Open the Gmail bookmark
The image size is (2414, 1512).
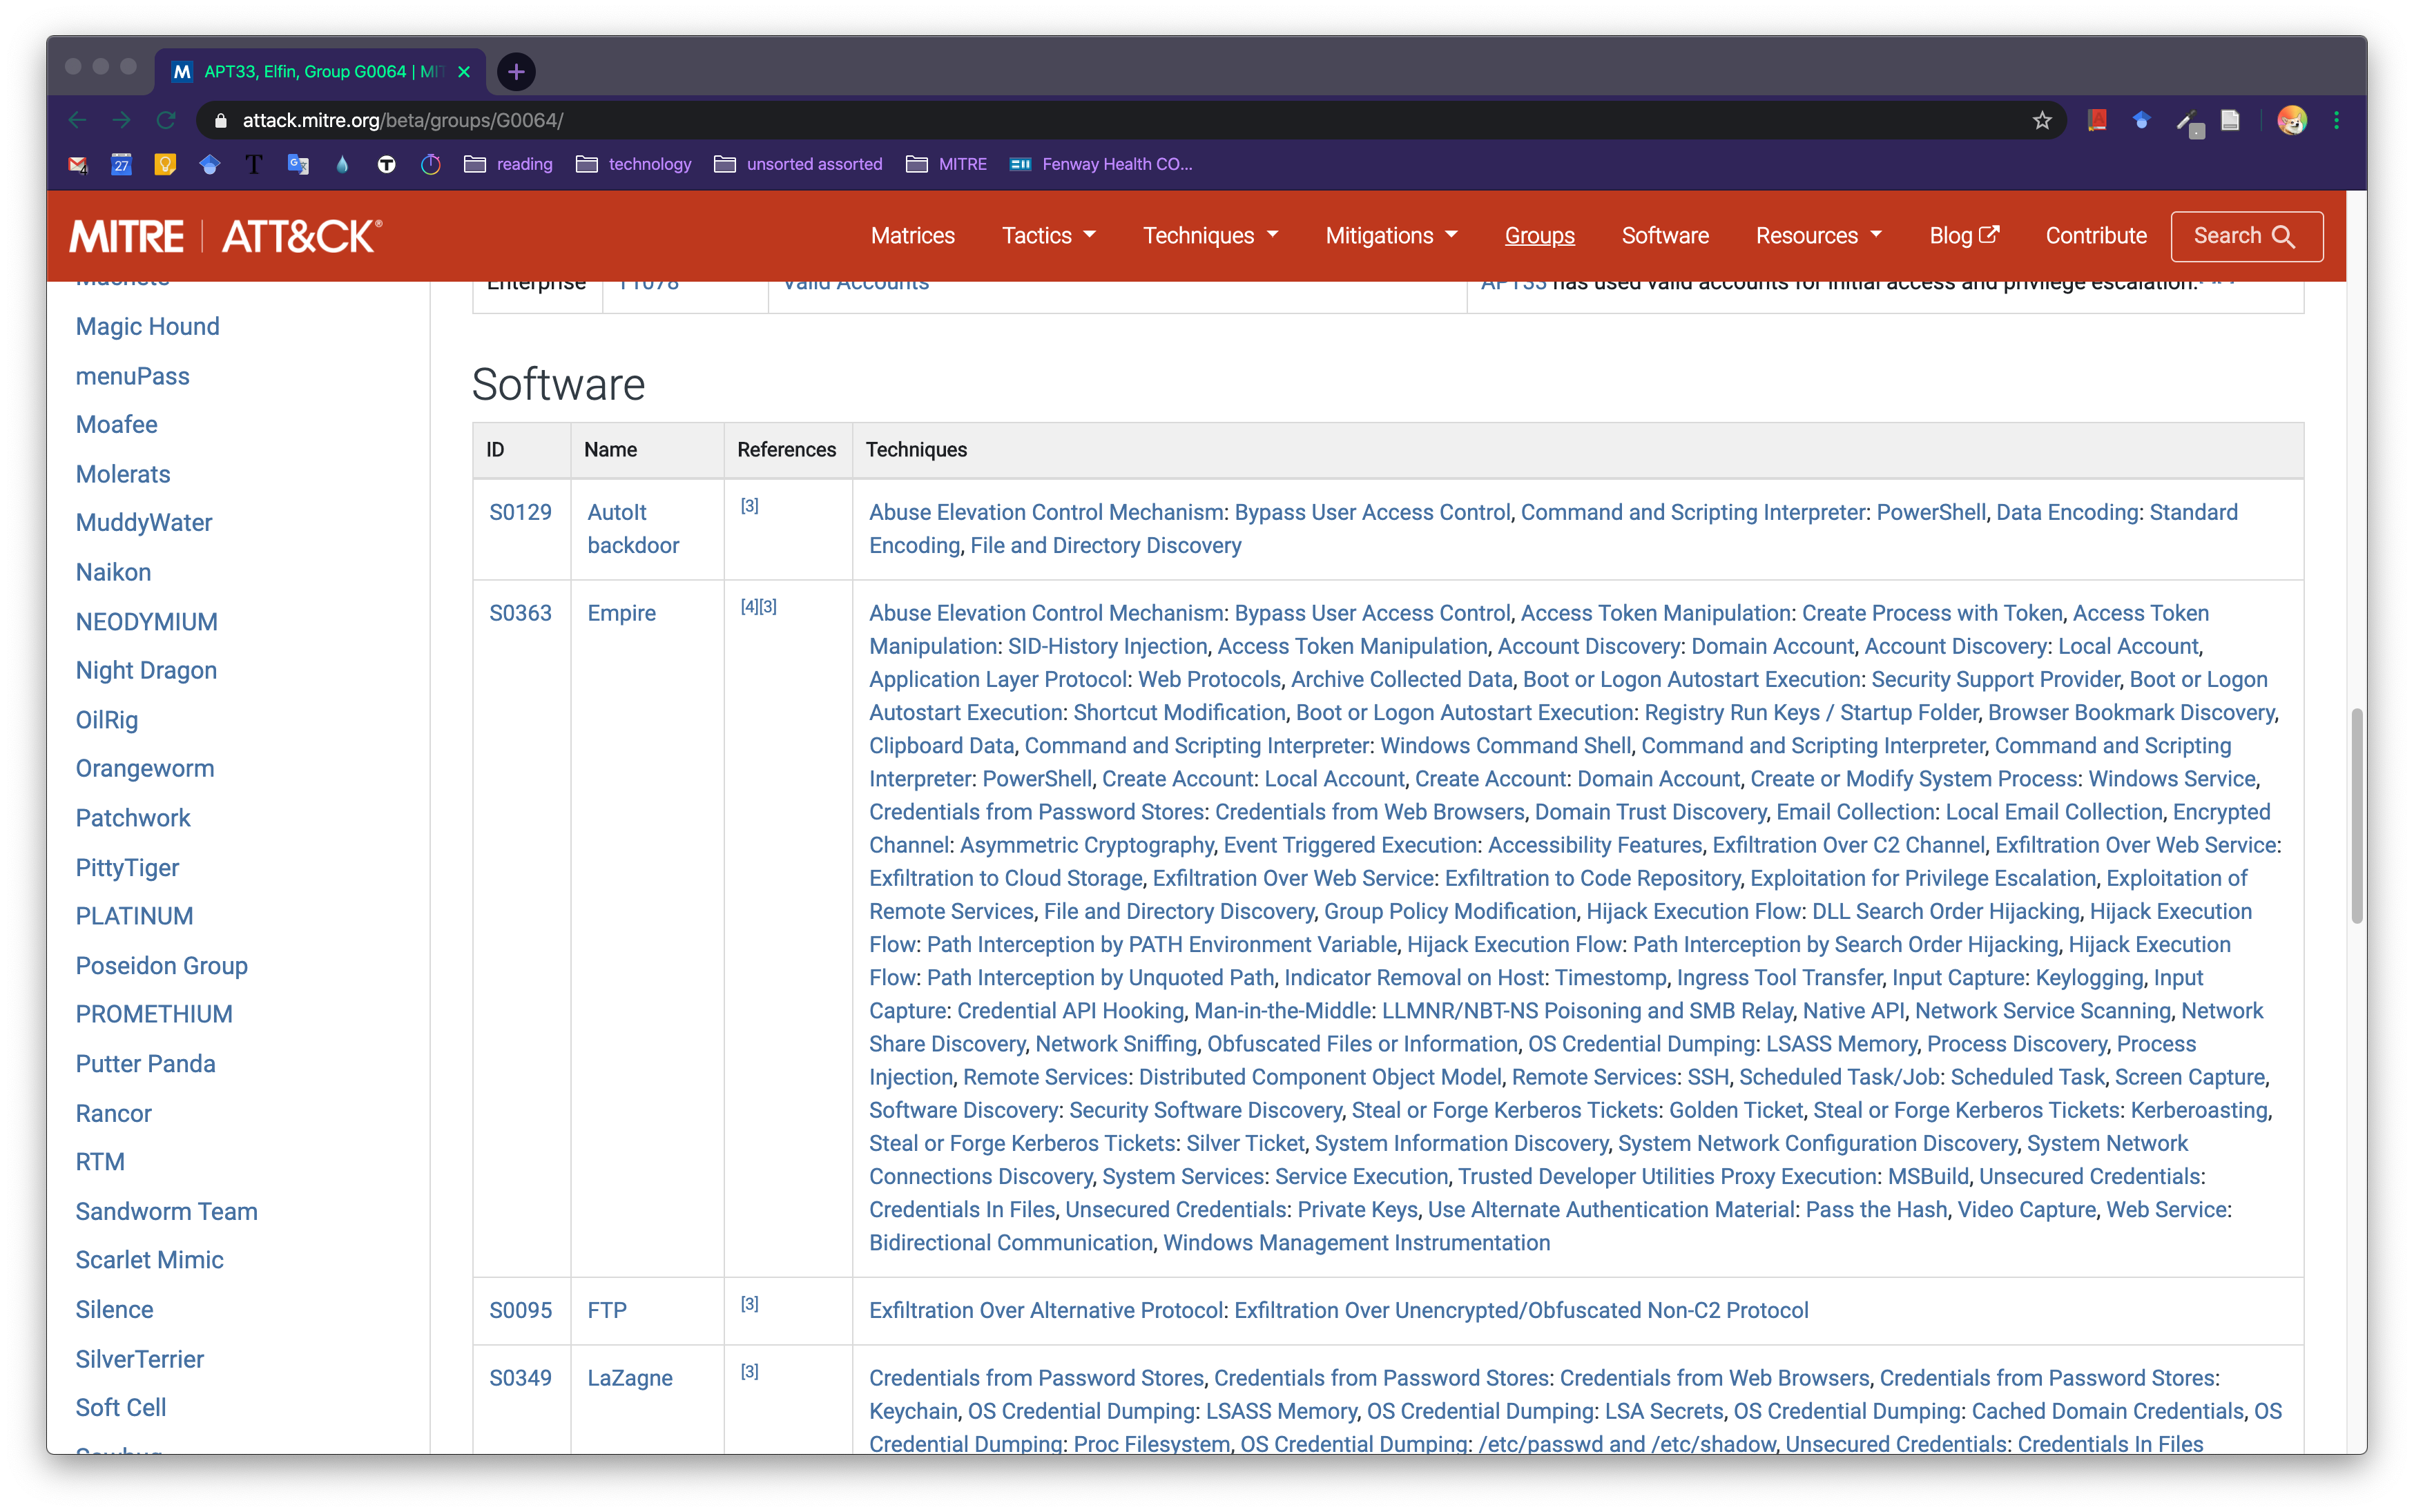pyautogui.click(x=77, y=164)
